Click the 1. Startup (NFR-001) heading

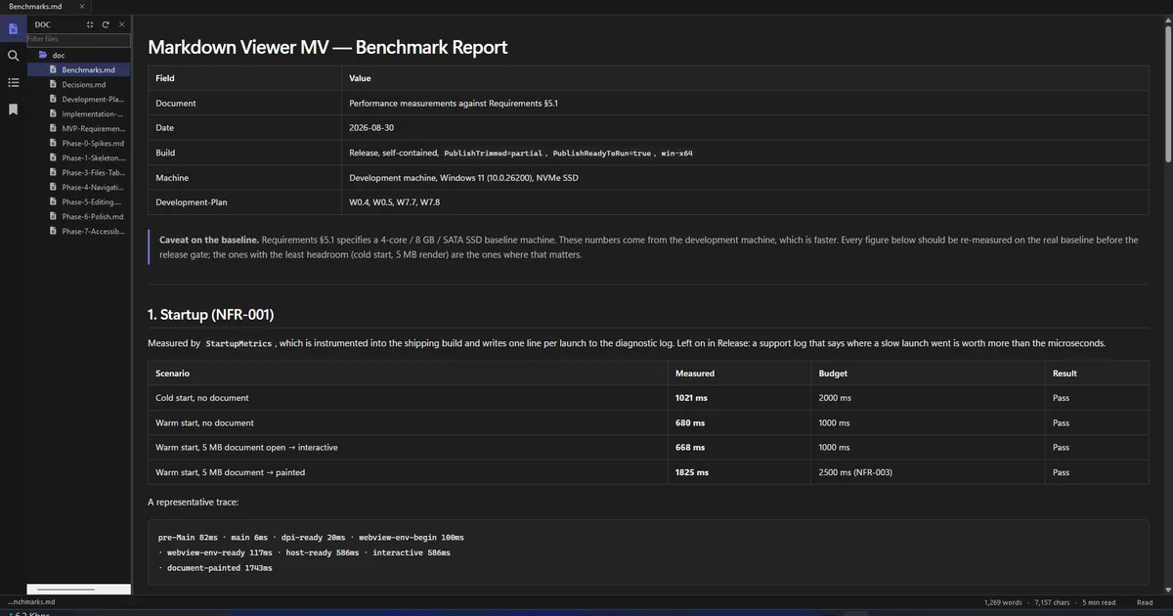(210, 315)
